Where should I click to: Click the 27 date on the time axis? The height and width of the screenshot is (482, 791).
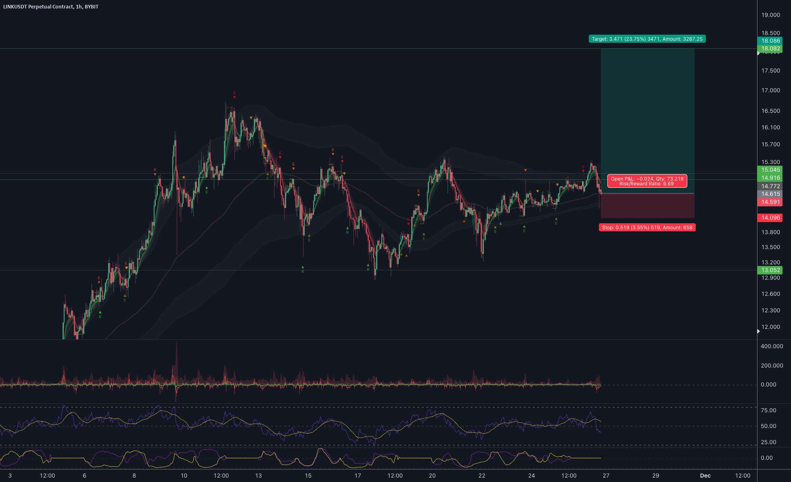(x=606, y=476)
